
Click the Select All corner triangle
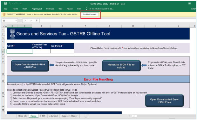(3, 26)
